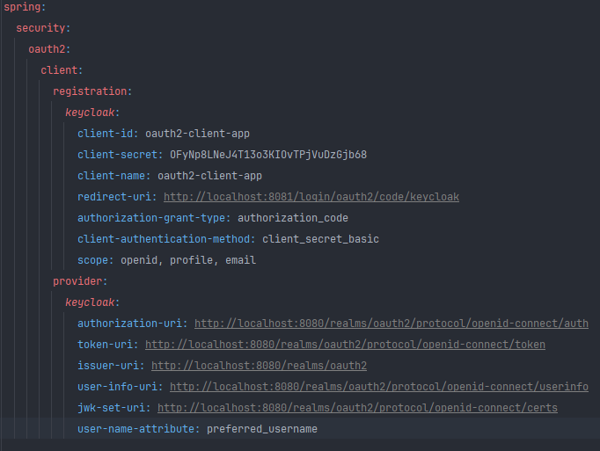Image resolution: width=600 pixels, height=451 pixels.
Task: Click keycloak key under registration
Action: [x=90, y=112]
